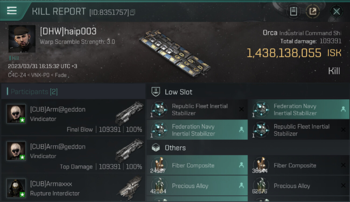Open the hamburger menu button
Viewport: 350px width, 202px height.
click(12, 11)
